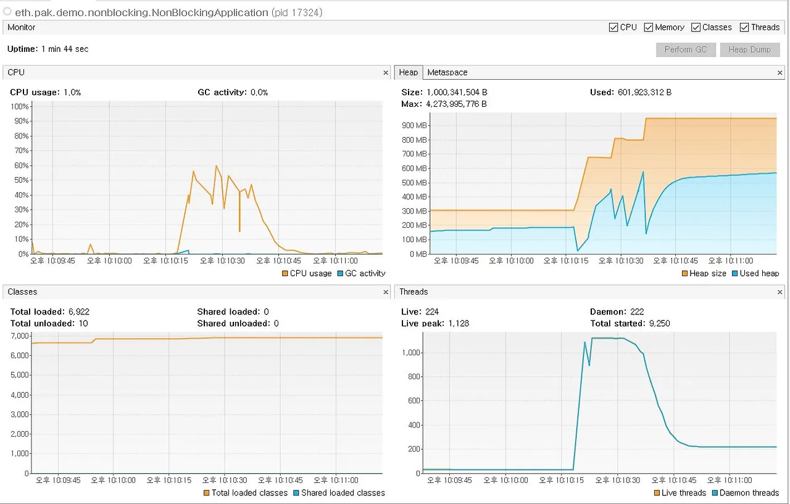This screenshot has width=790, height=504.
Task: Click the Live threads legend swatch
Action: pos(657,493)
